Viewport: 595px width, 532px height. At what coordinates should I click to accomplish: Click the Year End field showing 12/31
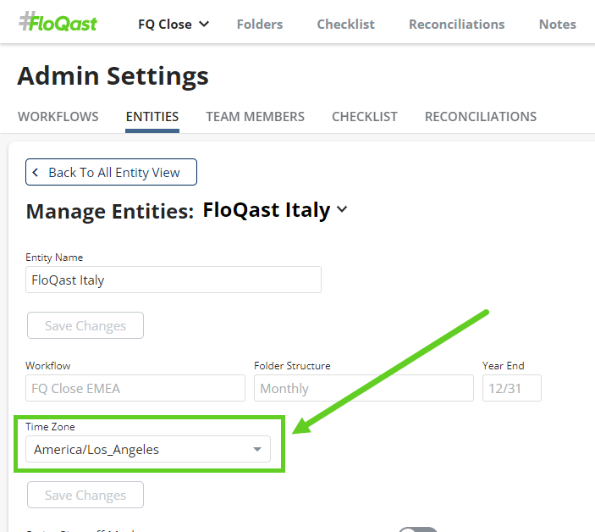(511, 388)
